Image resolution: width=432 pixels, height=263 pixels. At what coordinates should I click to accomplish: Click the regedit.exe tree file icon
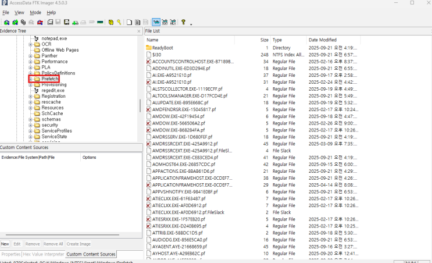pos(37,90)
